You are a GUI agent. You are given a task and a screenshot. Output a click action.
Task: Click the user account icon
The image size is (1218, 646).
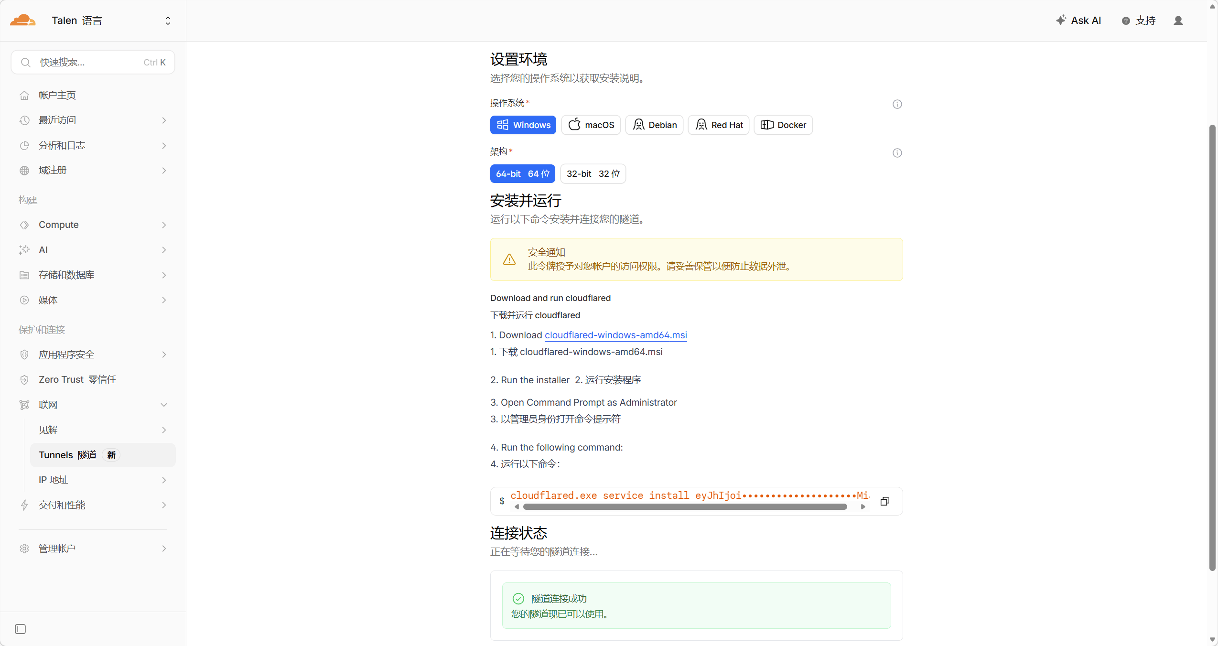(1179, 21)
